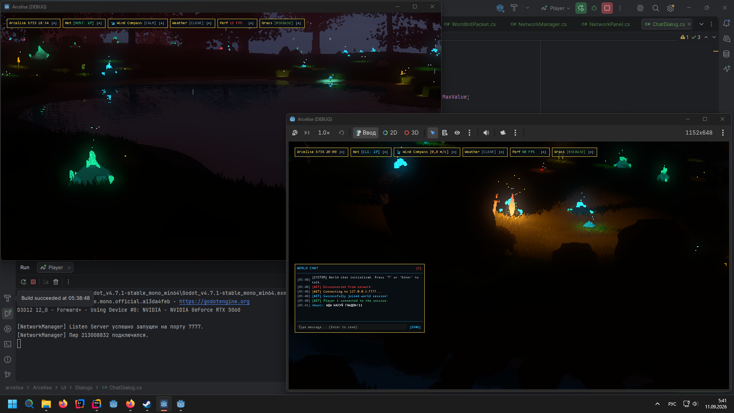Open the godotengine.org link in console

(214, 302)
